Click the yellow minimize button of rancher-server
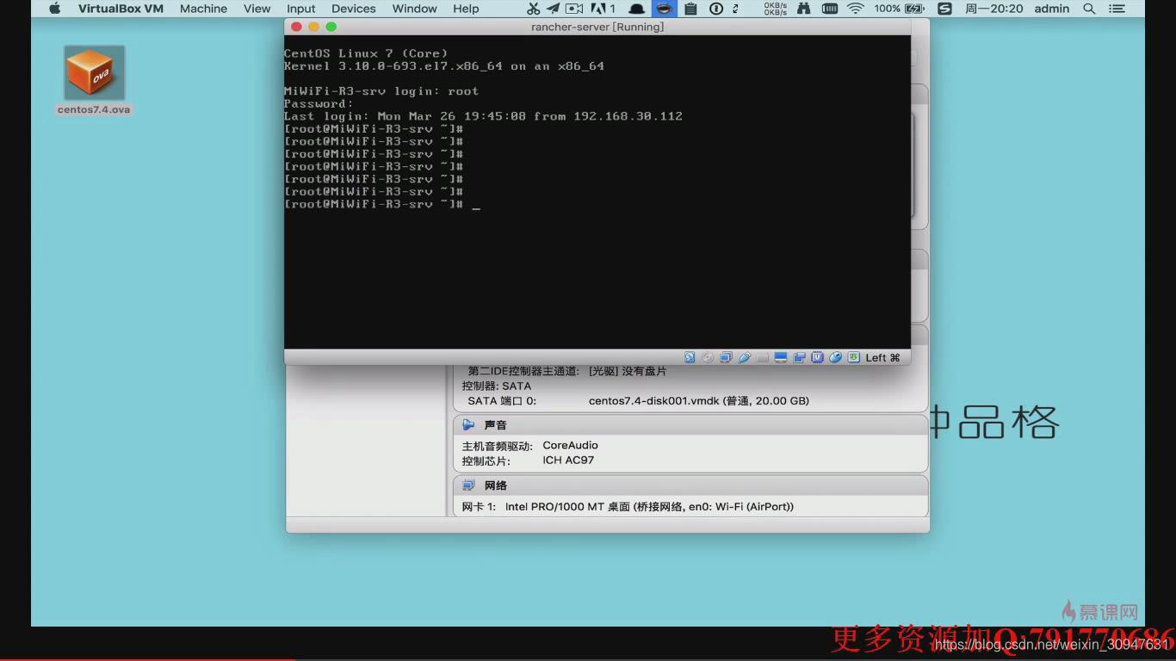The image size is (1176, 661). [x=313, y=27]
